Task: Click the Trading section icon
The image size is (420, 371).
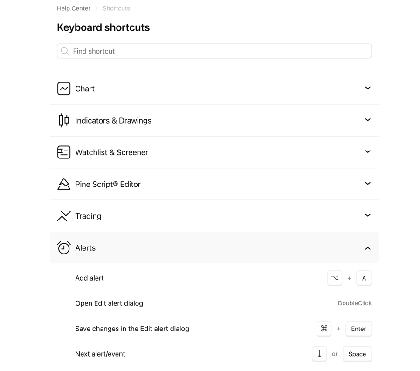Action: pyautogui.click(x=64, y=216)
